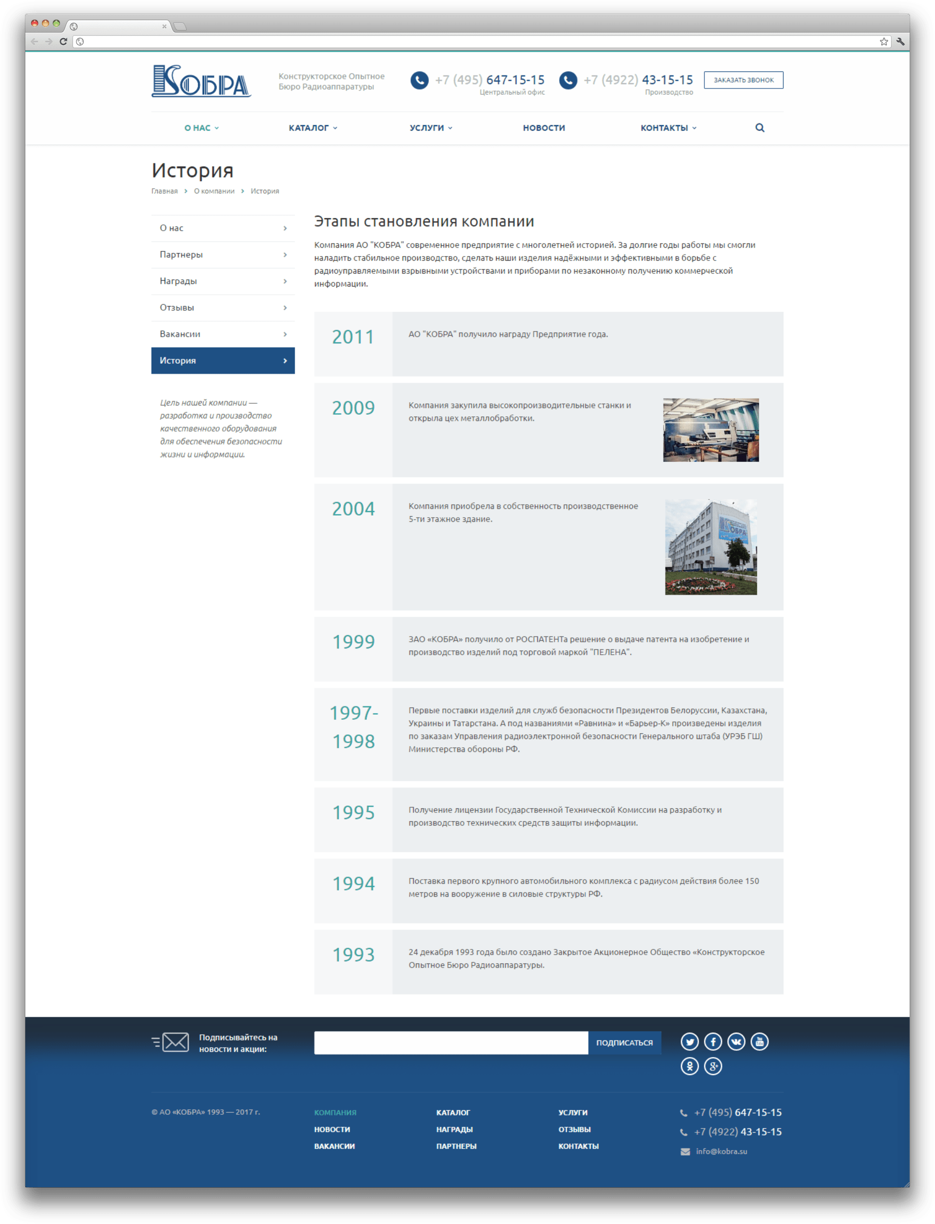This screenshot has height=1224, width=935.
Task: Go forward using the browser forward arrow
Action: point(49,41)
